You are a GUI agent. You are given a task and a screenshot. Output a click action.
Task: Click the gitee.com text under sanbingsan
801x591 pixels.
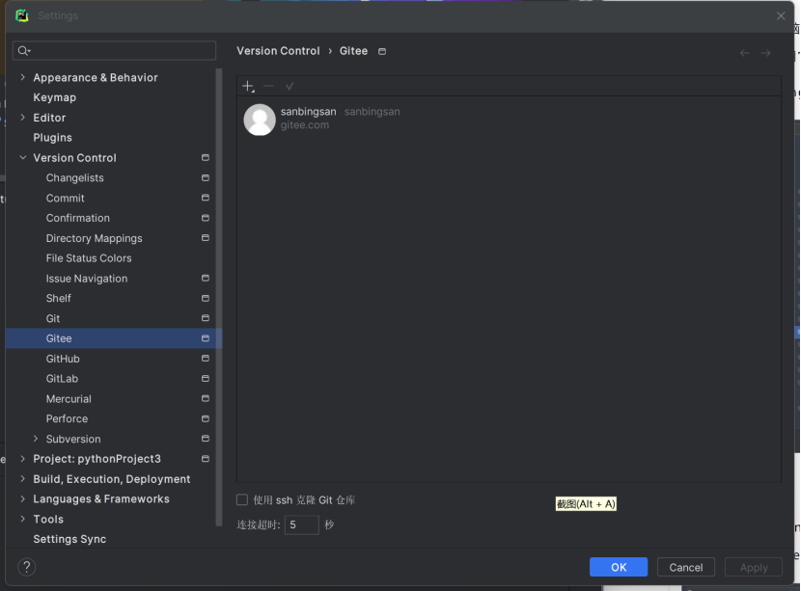(304, 125)
